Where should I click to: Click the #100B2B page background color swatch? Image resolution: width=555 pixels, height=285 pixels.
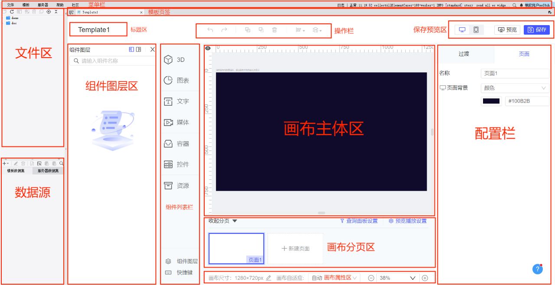point(491,100)
